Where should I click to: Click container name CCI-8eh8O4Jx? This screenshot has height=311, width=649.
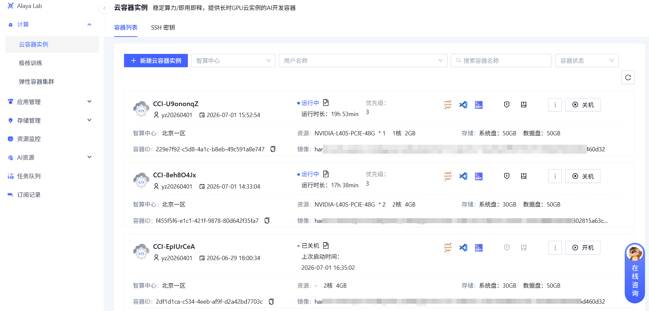(x=175, y=175)
